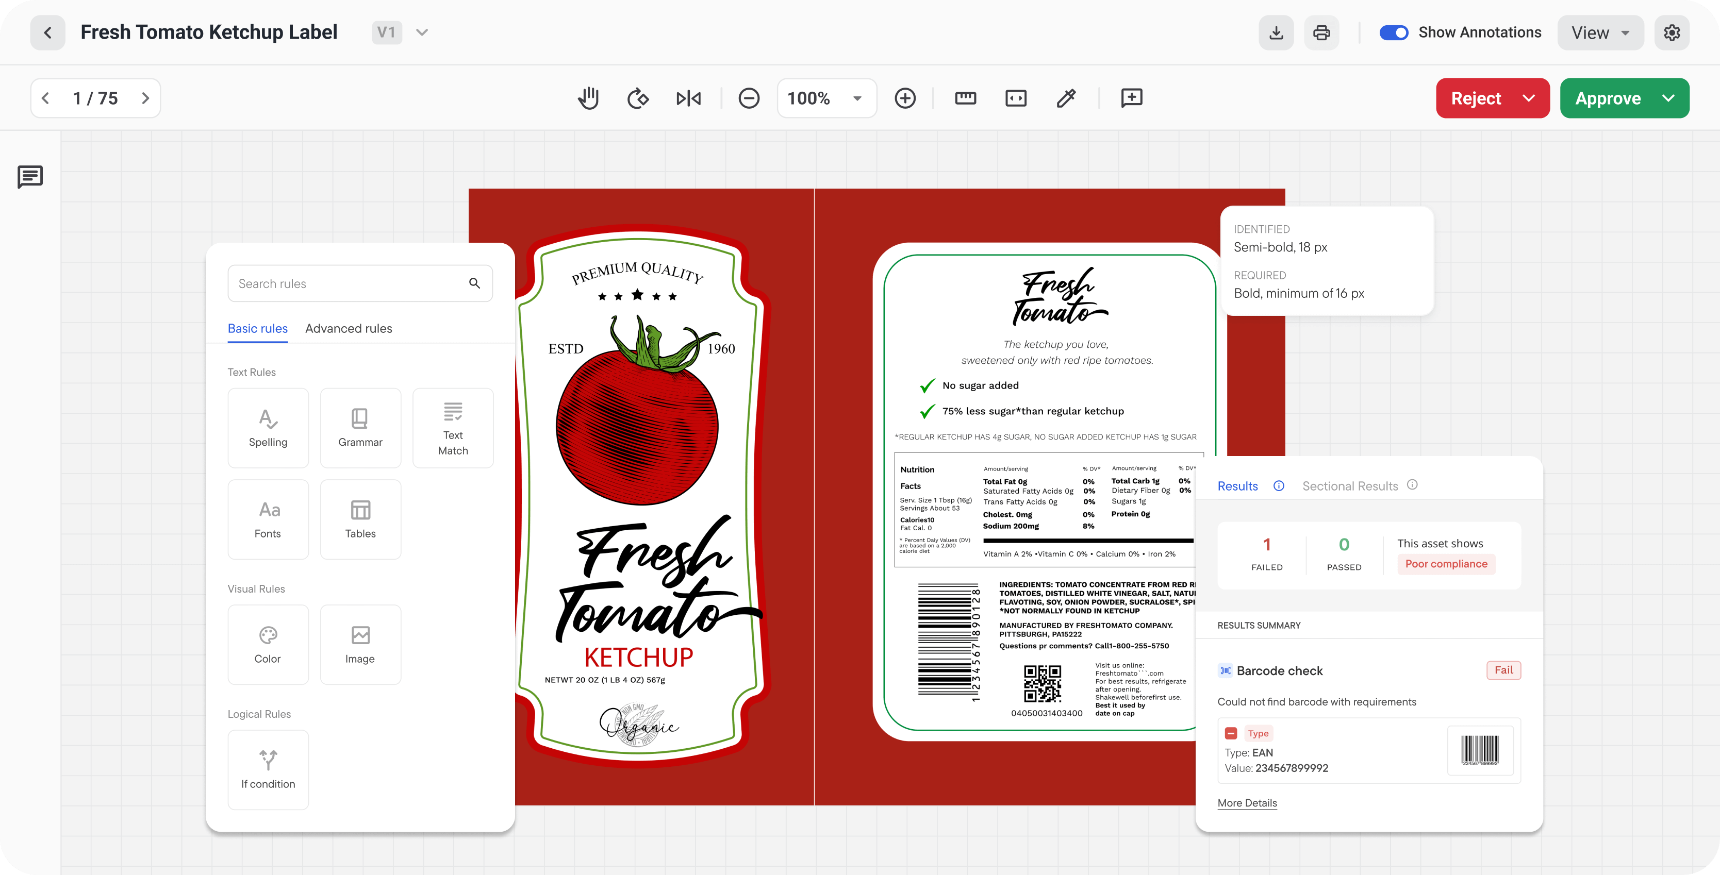The width and height of the screenshot is (1720, 875).
Task: Click the info icon next to Results
Action: click(x=1279, y=486)
